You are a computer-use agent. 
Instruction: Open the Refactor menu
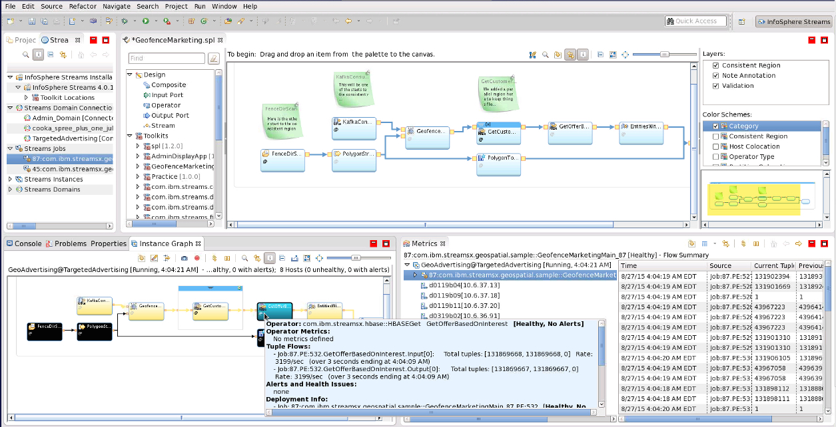(83, 6)
